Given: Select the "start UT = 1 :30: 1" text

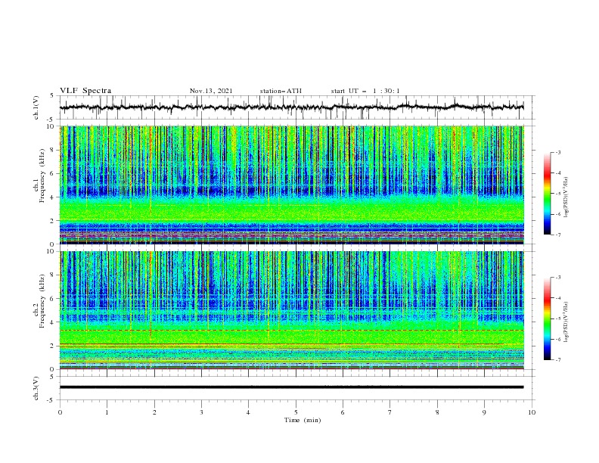Looking at the screenshot, I should click(x=365, y=91).
